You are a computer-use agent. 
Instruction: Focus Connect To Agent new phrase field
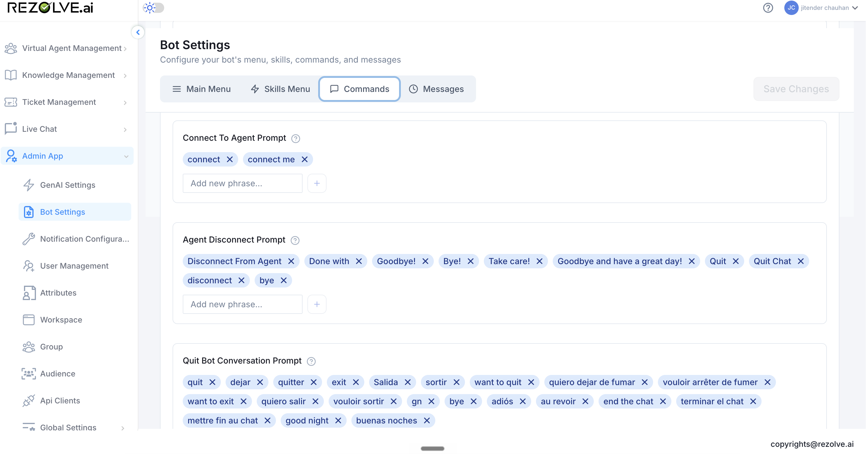[x=243, y=183]
